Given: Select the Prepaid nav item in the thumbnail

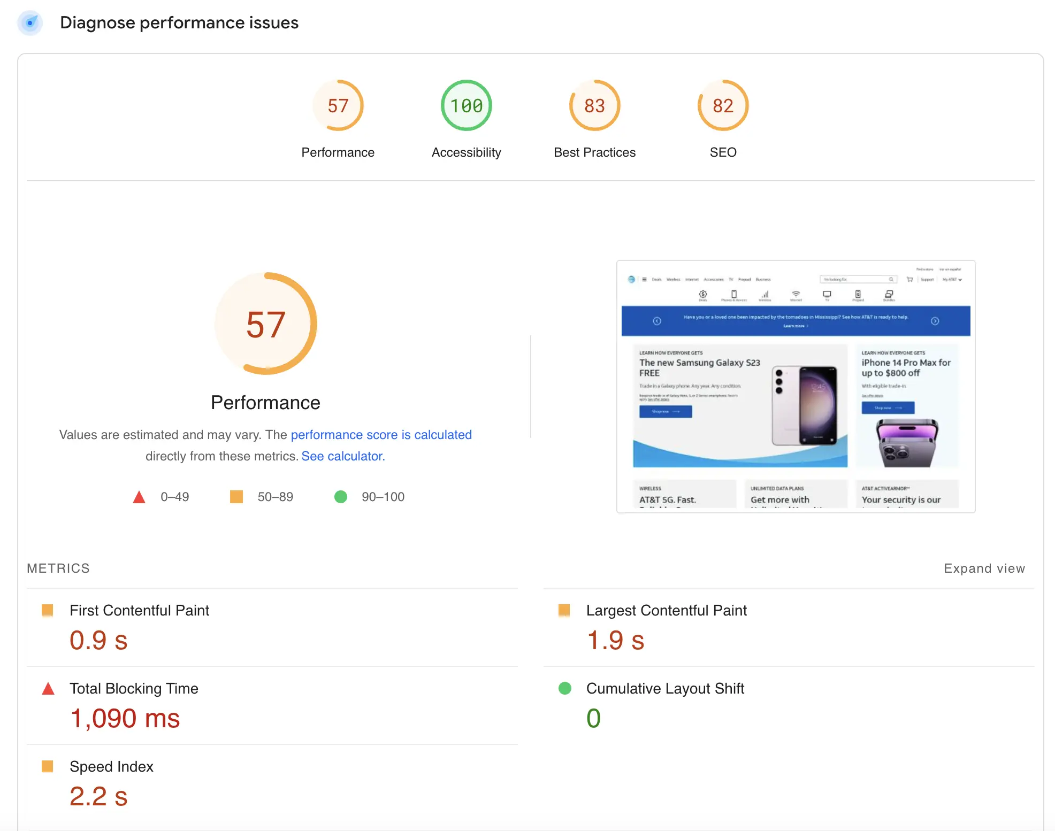Looking at the screenshot, I should coord(745,279).
